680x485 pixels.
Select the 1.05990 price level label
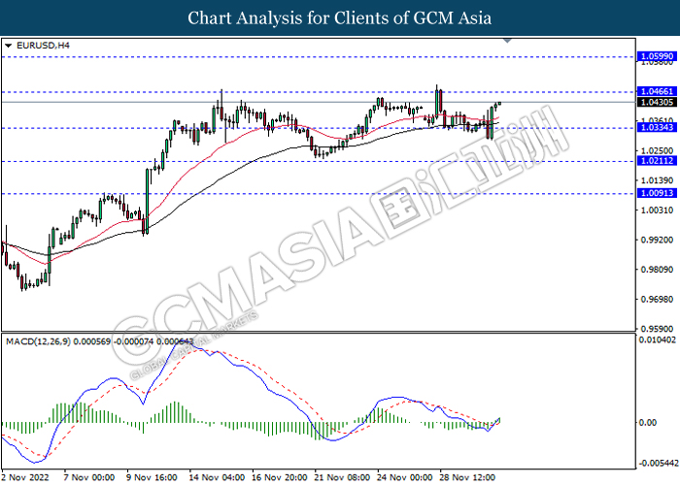657,56
